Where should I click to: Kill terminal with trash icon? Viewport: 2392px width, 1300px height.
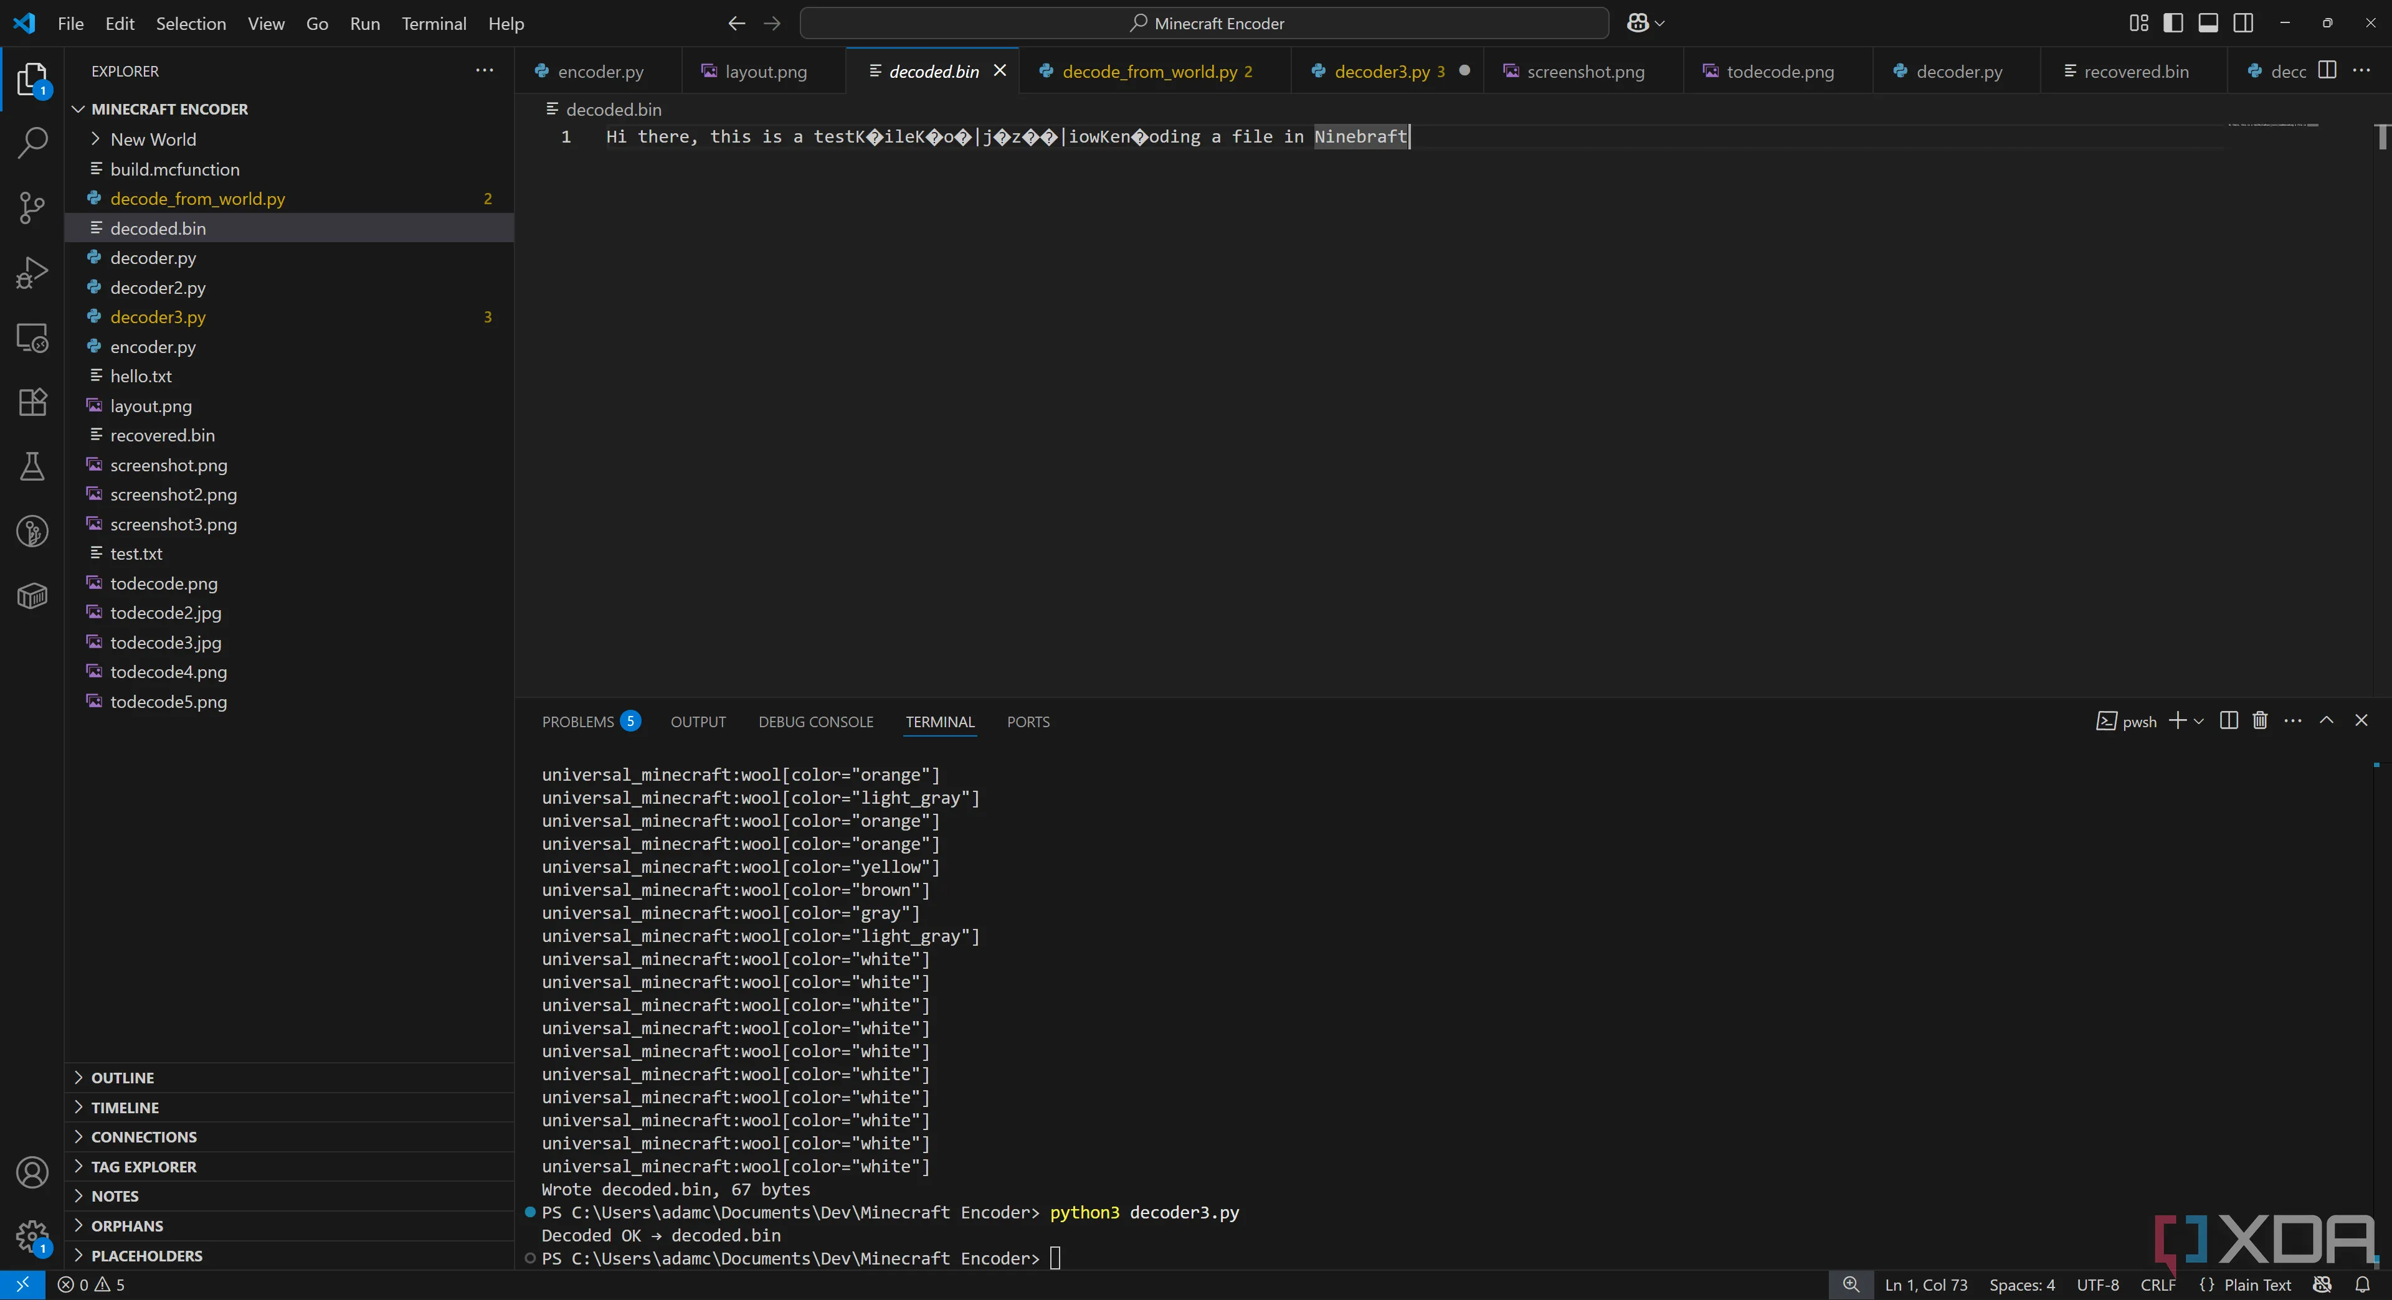pyautogui.click(x=2260, y=721)
